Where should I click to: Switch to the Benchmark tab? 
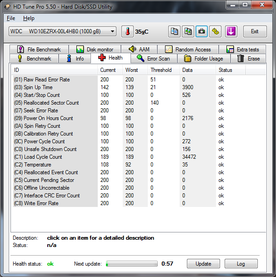coord(34,59)
